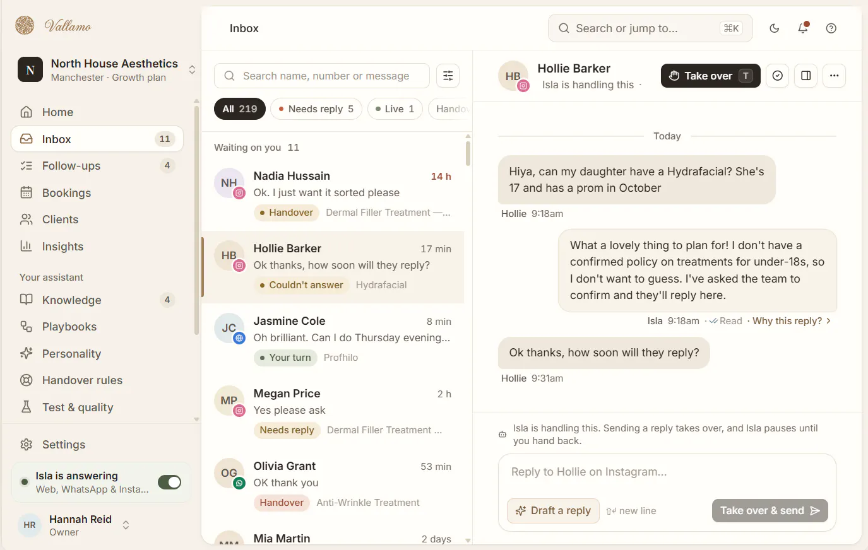The width and height of the screenshot is (868, 550).
Task: Open Handover rules page
Action: (97, 380)
